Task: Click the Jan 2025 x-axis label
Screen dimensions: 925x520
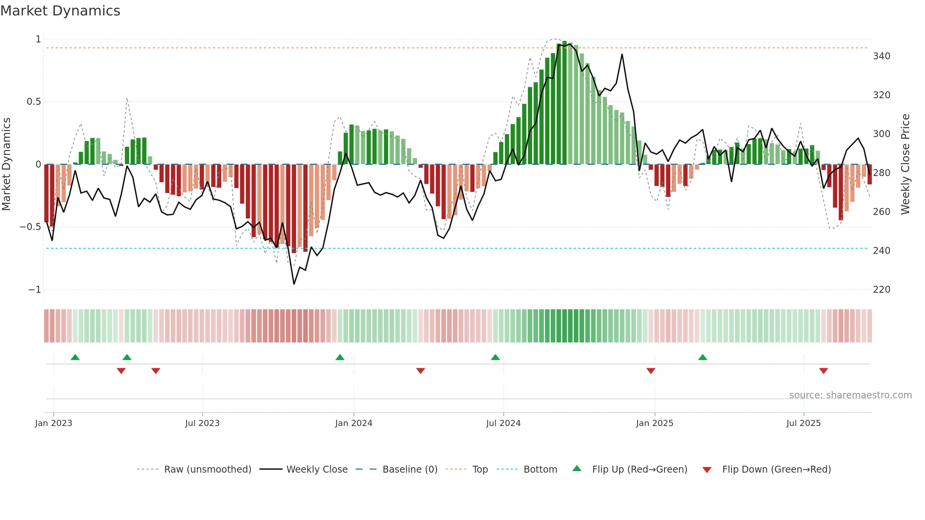Action: click(x=655, y=423)
